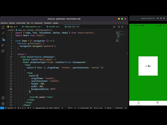Switch to the TabNavigation.jsx tab
This screenshot has height=125, width=167.
[32, 27]
